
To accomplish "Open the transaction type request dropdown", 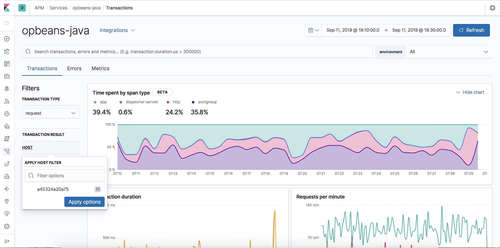I will [x=50, y=113].
